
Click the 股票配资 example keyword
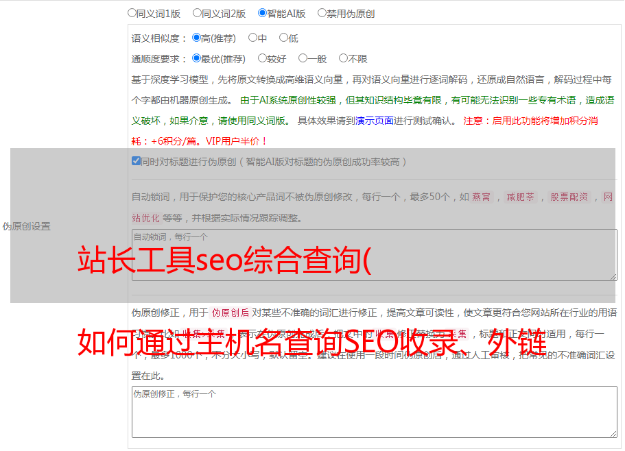coord(569,197)
